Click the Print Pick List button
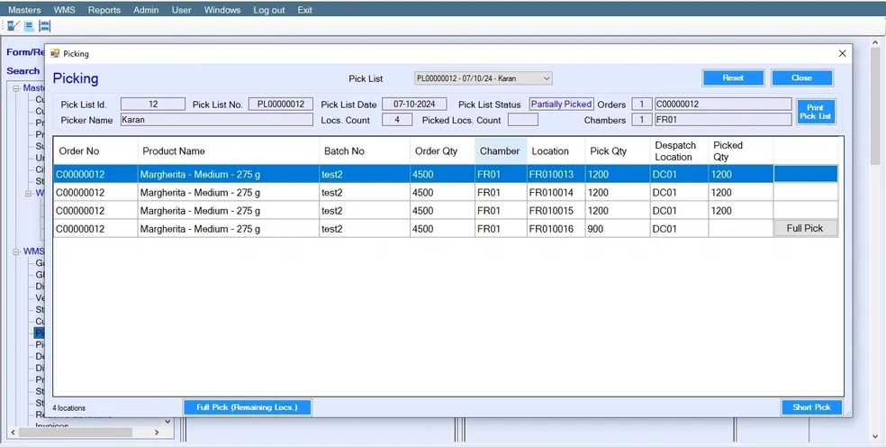 point(816,112)
